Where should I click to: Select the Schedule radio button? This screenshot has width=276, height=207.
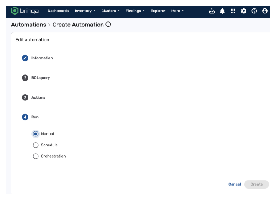coord(36,145)
